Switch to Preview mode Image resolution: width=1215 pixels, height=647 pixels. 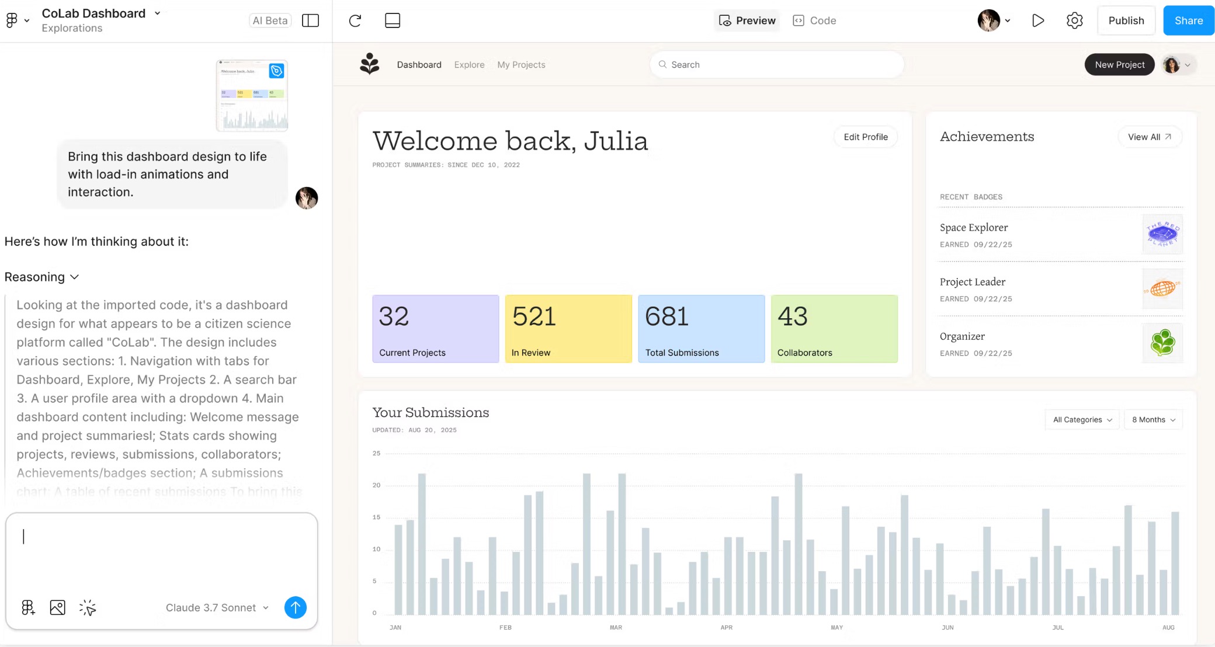pyautogui.click(x=747, y=20)
